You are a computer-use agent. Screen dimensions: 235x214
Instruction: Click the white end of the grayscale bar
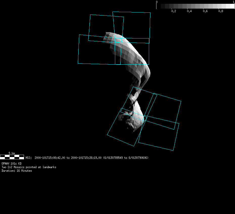tap(232, 6)
